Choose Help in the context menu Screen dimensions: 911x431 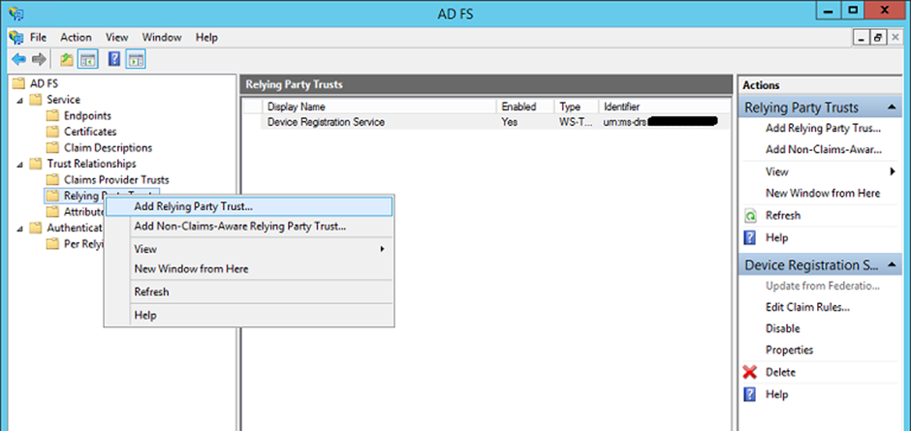coord(249,316)
